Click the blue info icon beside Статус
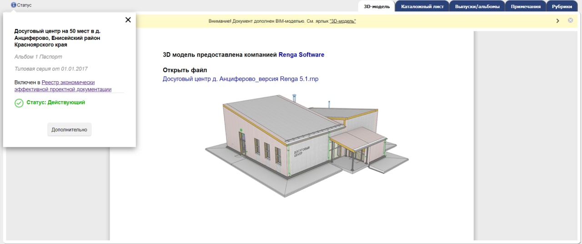Viewport: 582px width, 244px height. pos(14,5)
